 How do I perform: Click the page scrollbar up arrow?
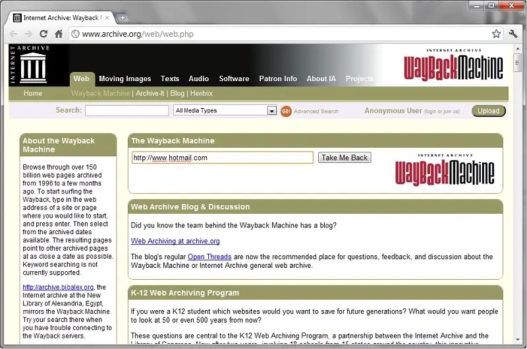[x=518, y=49]
